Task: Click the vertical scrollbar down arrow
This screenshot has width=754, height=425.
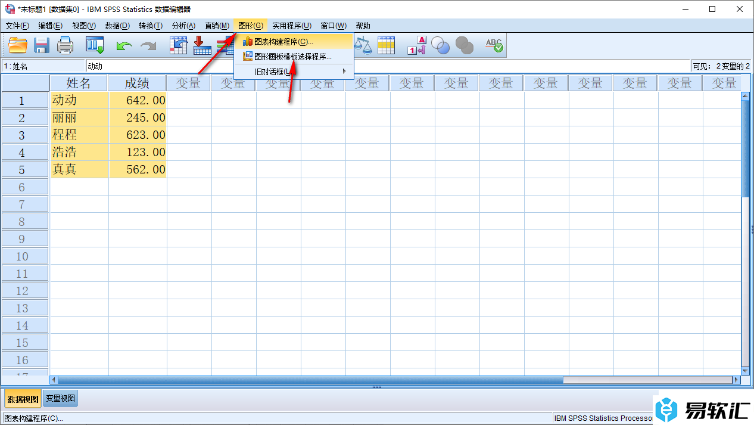Action: (745, 370)
